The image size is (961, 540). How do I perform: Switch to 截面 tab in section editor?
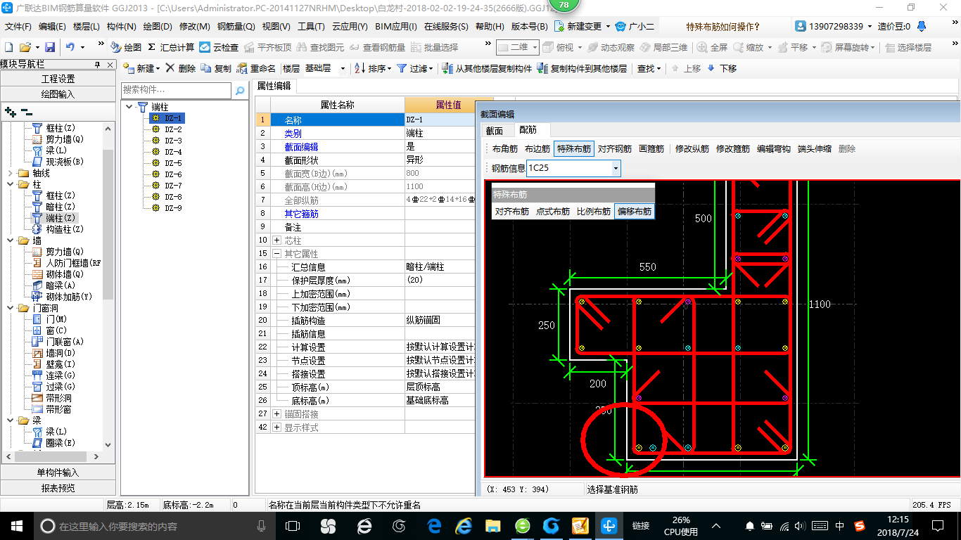495,130
